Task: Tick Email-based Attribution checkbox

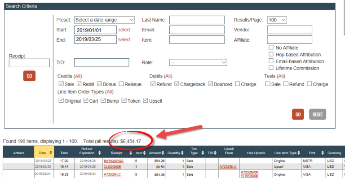Action: [x=271, y=61]
